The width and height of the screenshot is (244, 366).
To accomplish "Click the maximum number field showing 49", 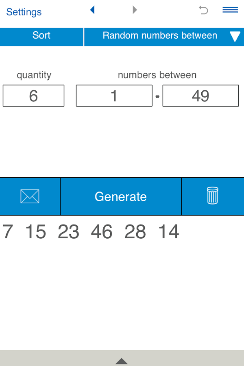I will 200,96.
